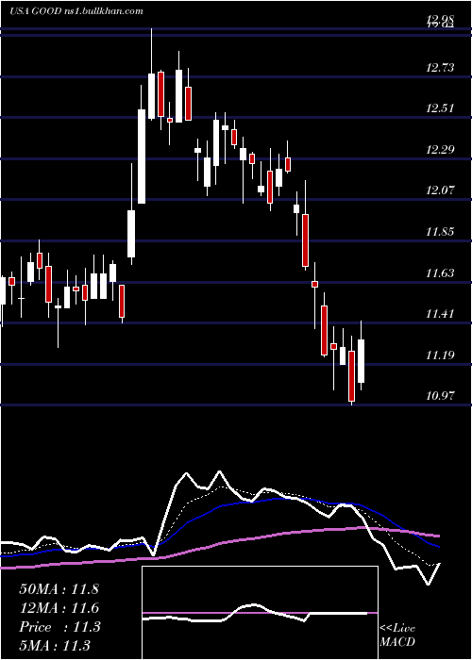The height and width of the screenshot is (660, 472).
Task: Click the 'USA GOOD ns1.bullkhan.com' header text
Action: [76, 11]
